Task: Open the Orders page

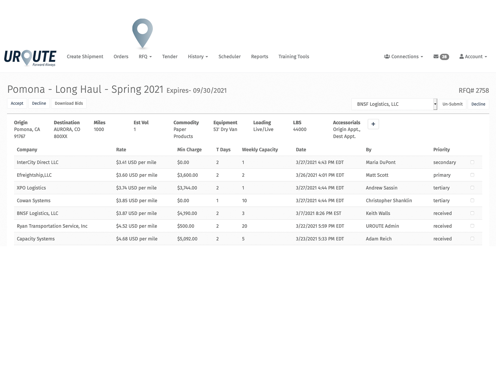Action: coord(121,56)
